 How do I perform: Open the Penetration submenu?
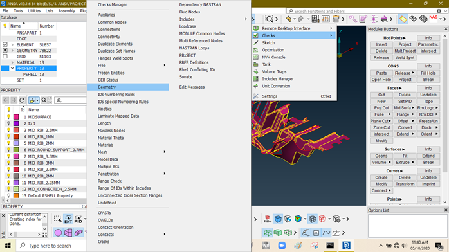tap(165, 174)
